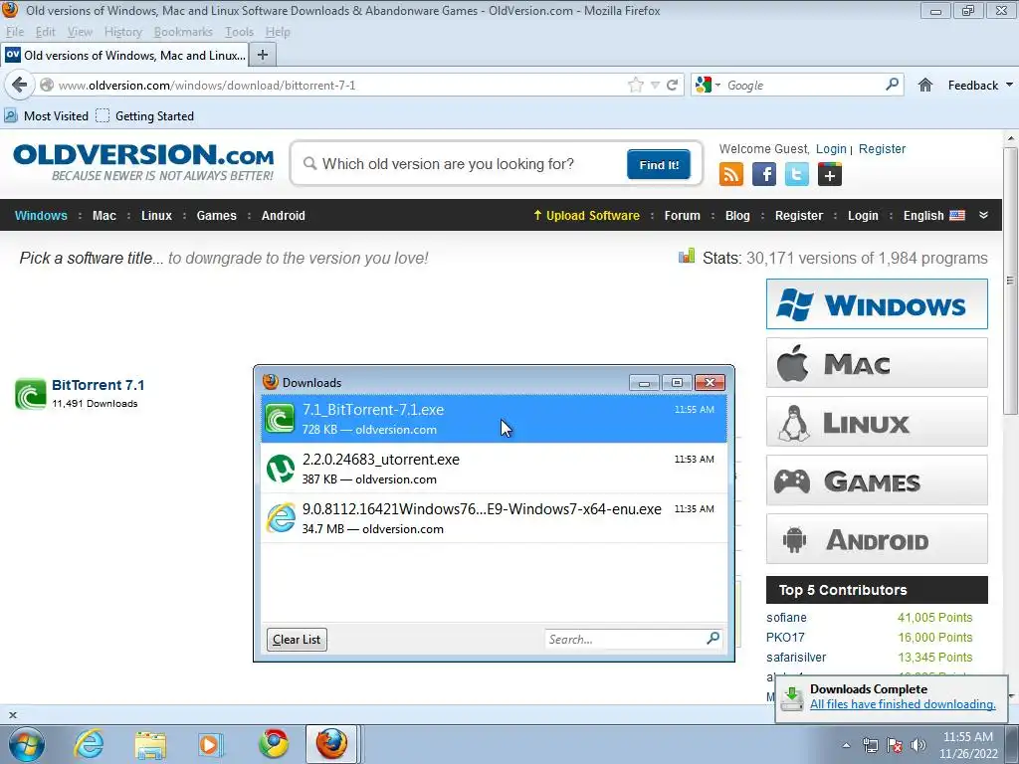The width and height of the screenshot is (1019, 764).
Task: Launch Internet Explorer from taskbar
Action: tap(89, 744)
